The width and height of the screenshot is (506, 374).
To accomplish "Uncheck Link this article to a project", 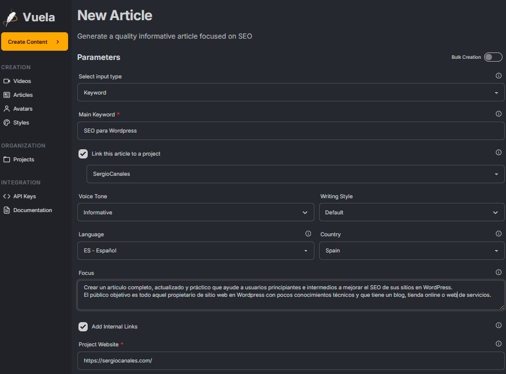I will tap(83, 154).
